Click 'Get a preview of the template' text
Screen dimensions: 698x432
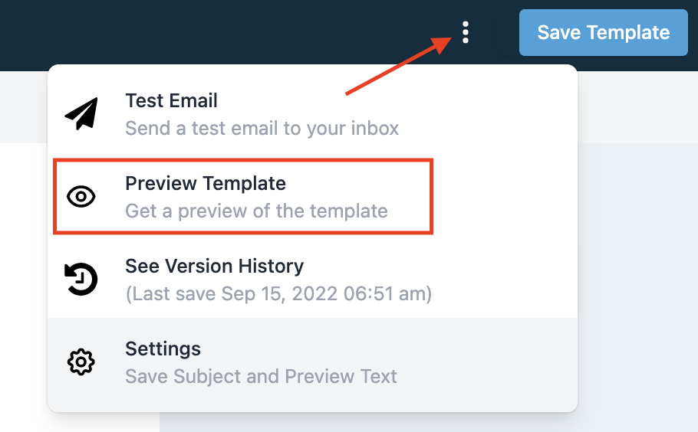(256, 211)
